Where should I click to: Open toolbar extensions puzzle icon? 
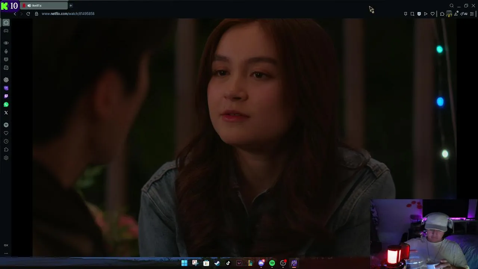click(442, 14)
